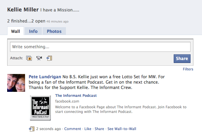Click the link post icon beside timestamp
The width and height of the screenshot is (202, 134).
pyautogui.click(x=32, y=129)
